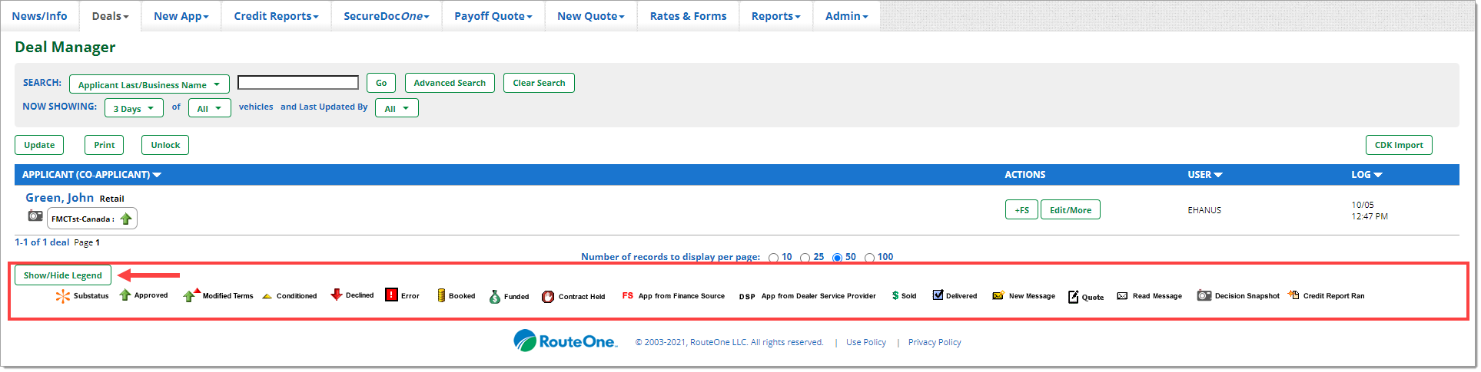Click the Error exclamation legend icon

pos(391,295)
